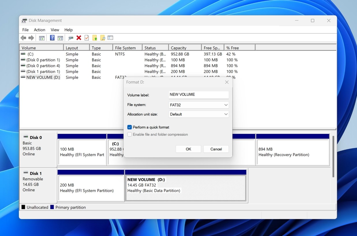357x236 pixels.
Task: Maximize the Disk Management window
Action: pos(313,20)
